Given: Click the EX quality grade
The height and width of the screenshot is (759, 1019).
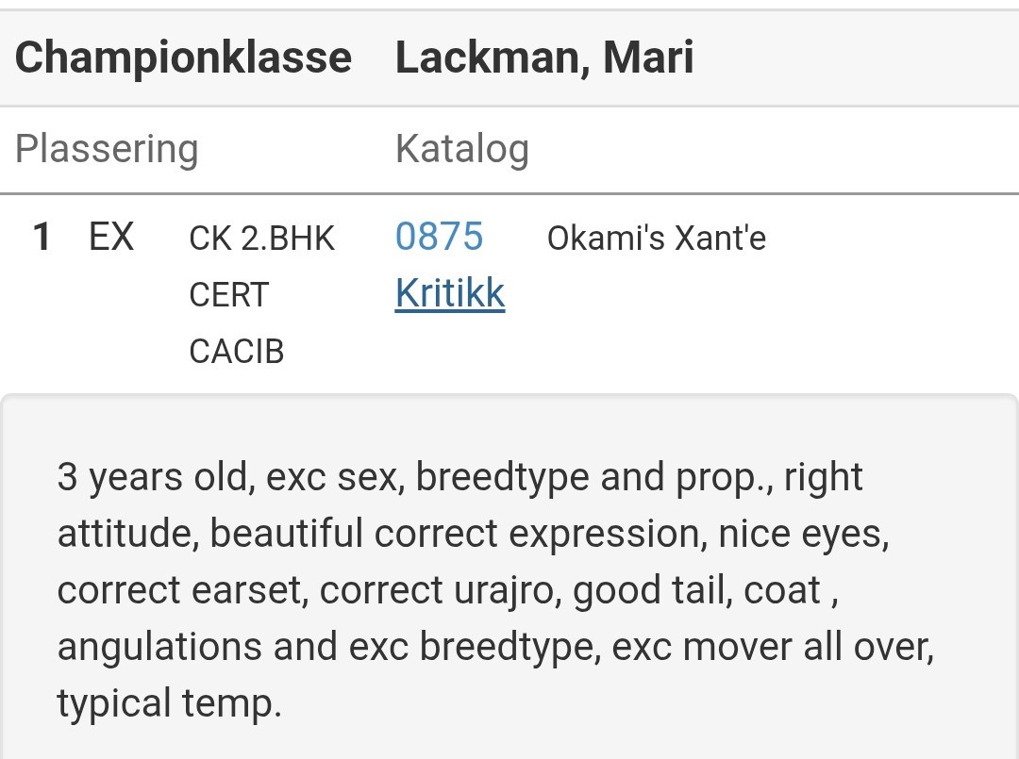Looking at the screenshot, I should click(111, 238).
